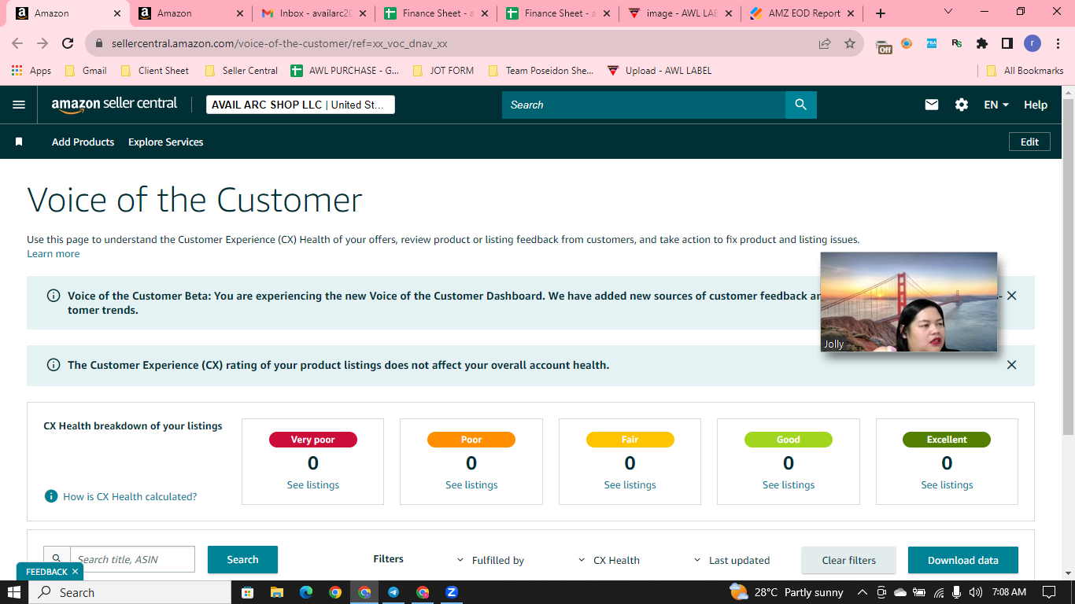Show hidden system tray icons
The image size is (1075, 604).
[862, 592]
